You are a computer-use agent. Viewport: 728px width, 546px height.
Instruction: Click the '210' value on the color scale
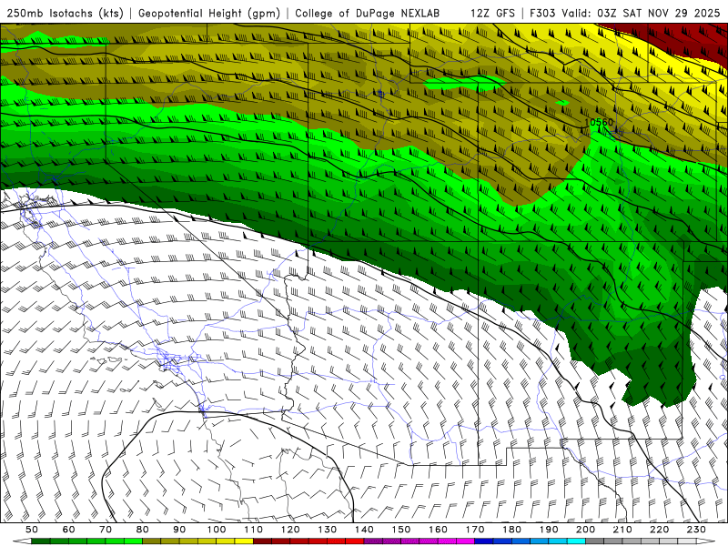click(622, 530)
